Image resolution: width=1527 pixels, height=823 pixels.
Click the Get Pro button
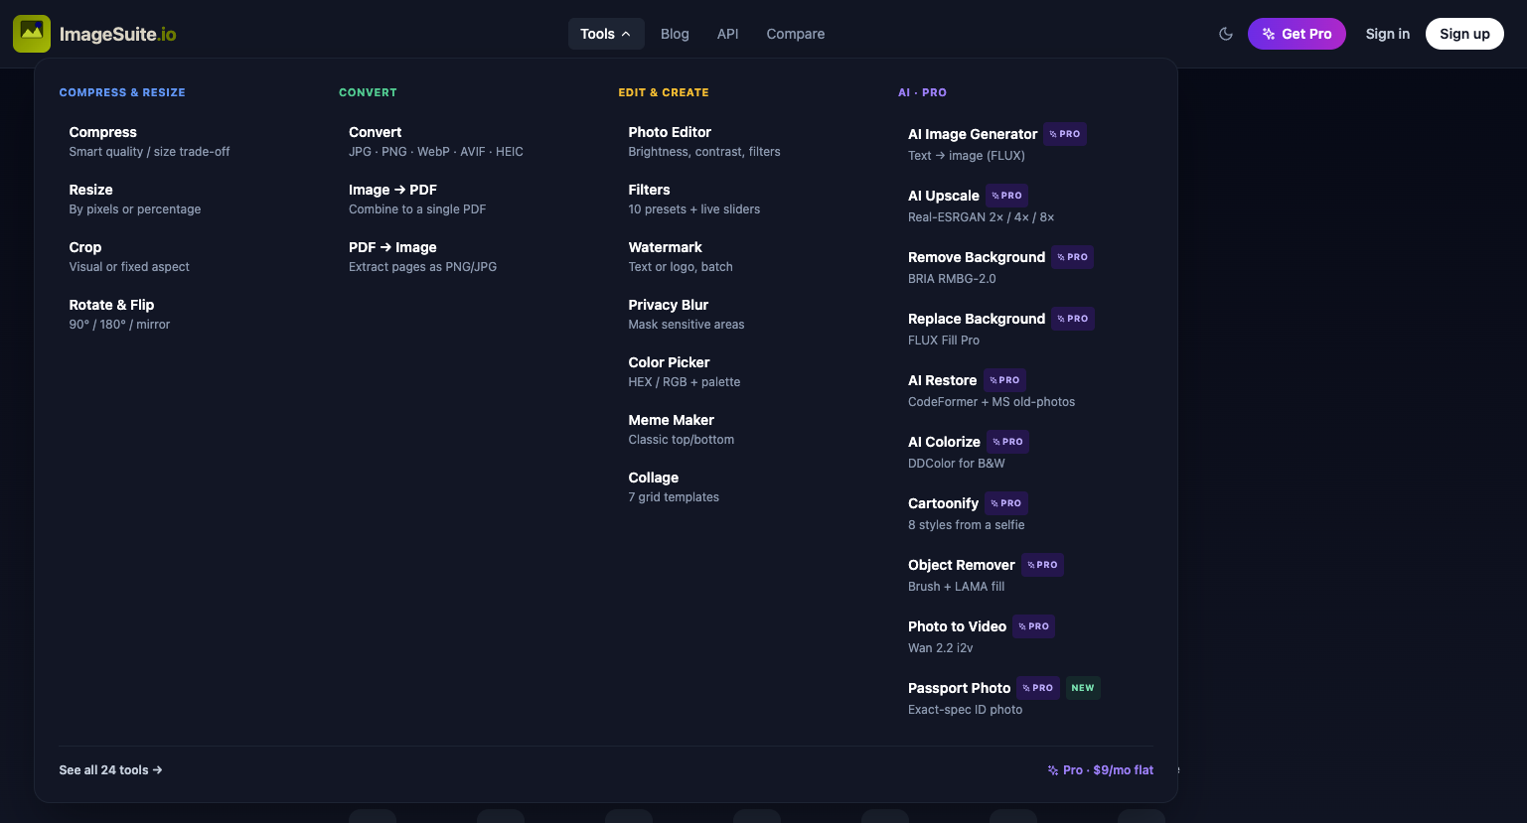point(1297,34)
